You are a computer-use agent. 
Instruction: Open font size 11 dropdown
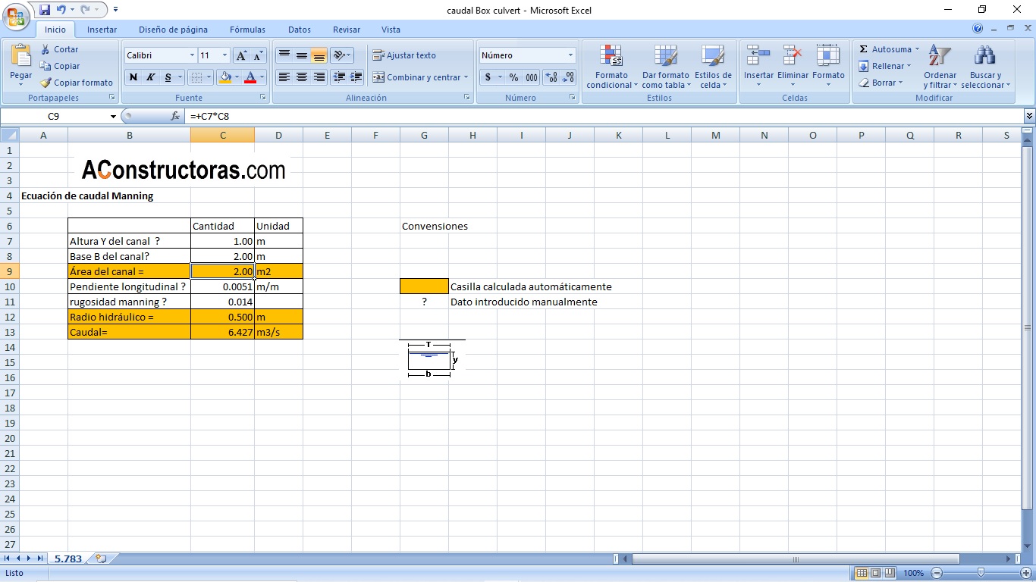pyautogui.click(x=224, y=55)
